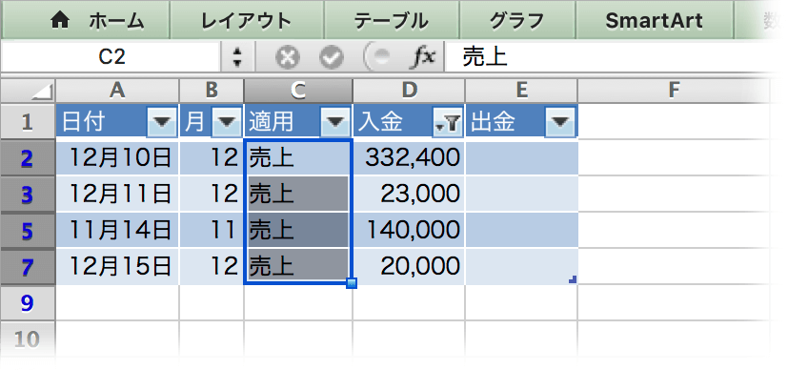The image size is (788, 370).
Task: Click the fill handle of the selection
Action: (x=352, y=284)
